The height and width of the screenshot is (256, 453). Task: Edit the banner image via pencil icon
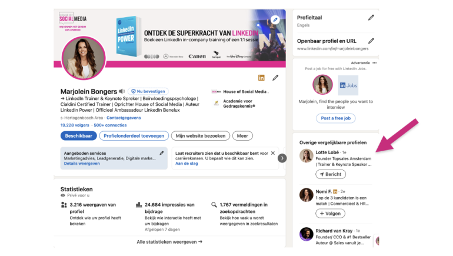[x=275, y=19]
